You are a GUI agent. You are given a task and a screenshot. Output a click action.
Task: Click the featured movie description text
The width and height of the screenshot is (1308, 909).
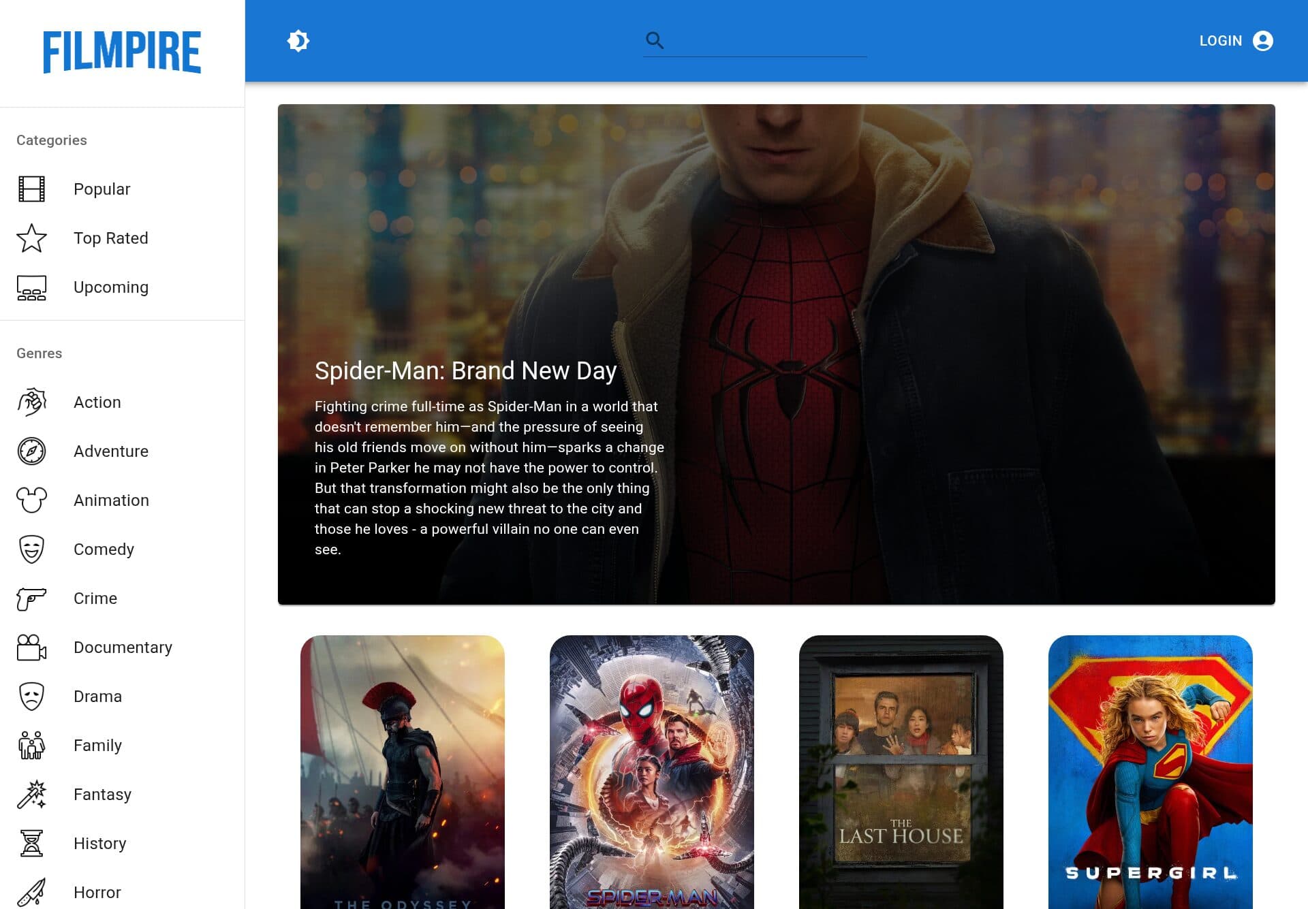(x=489, y=477)
